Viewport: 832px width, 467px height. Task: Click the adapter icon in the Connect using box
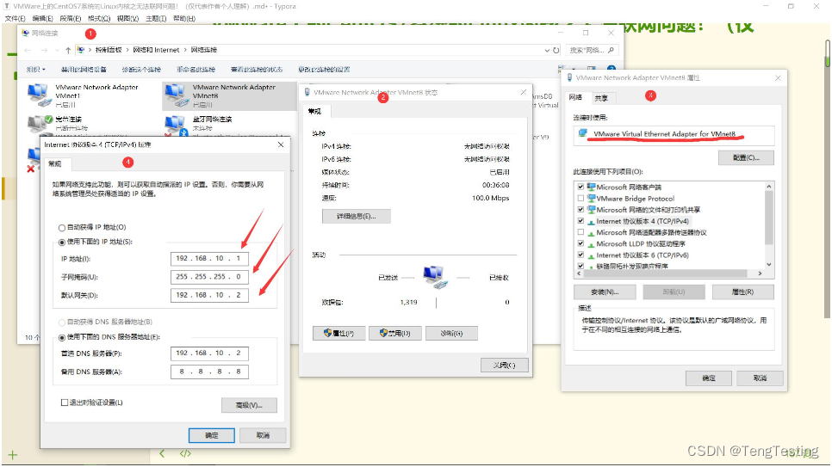[x=583, y=133]
